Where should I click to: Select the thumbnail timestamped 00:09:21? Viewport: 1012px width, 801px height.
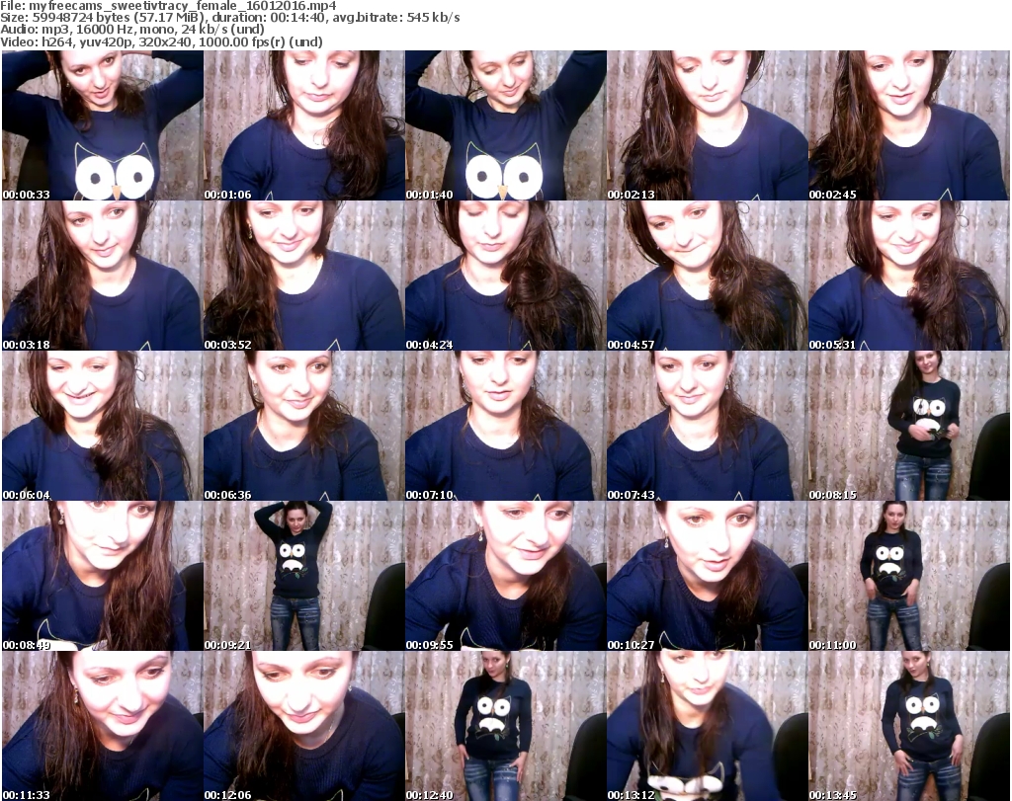point(304,576)
